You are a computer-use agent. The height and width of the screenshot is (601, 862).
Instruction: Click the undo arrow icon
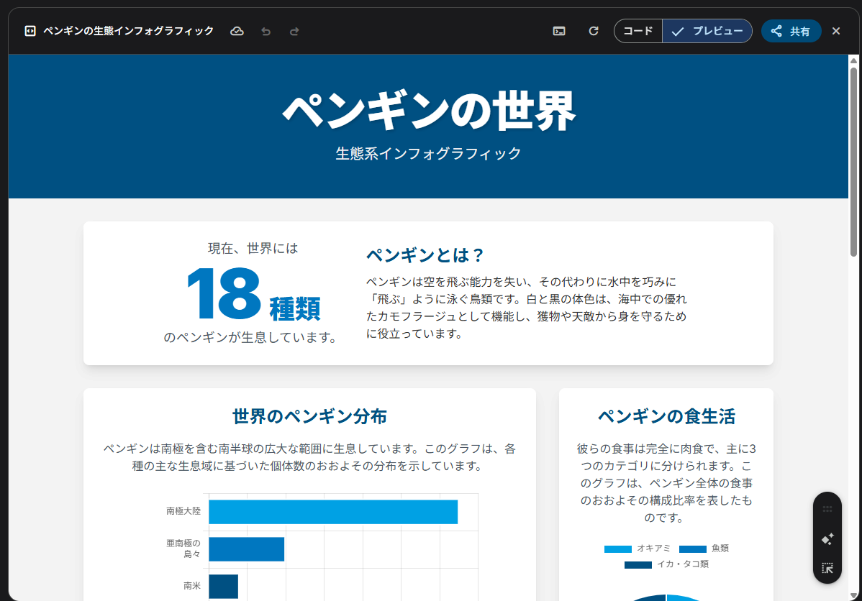click(266, 31)
